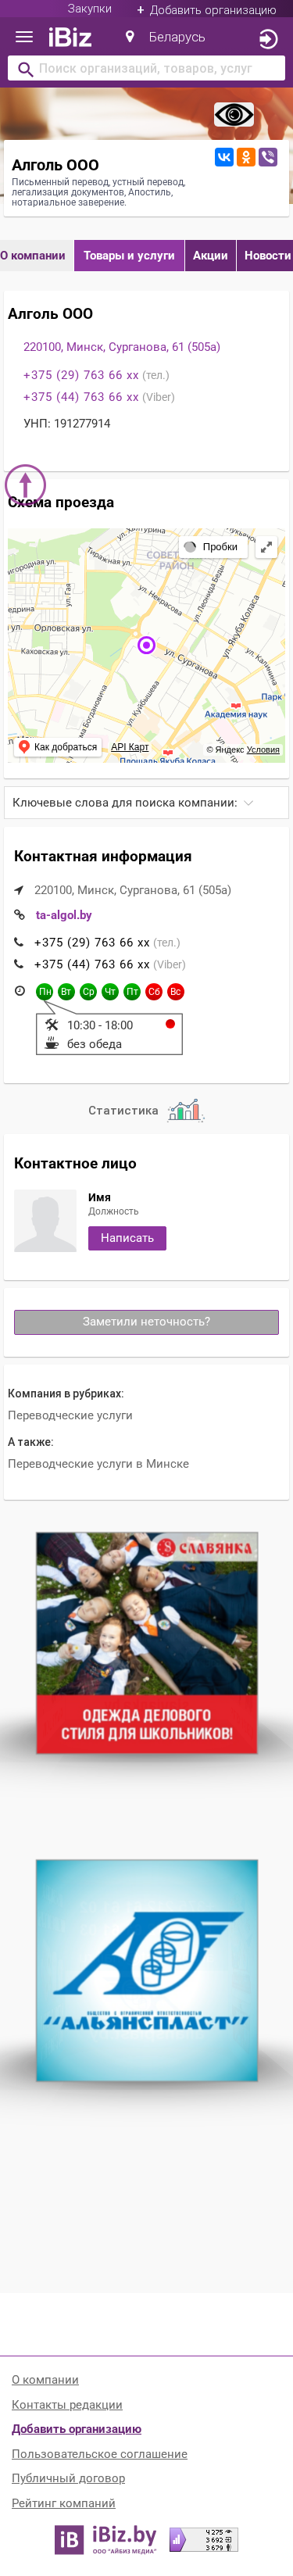Click the login arrow icon in header

coord(268,39)
